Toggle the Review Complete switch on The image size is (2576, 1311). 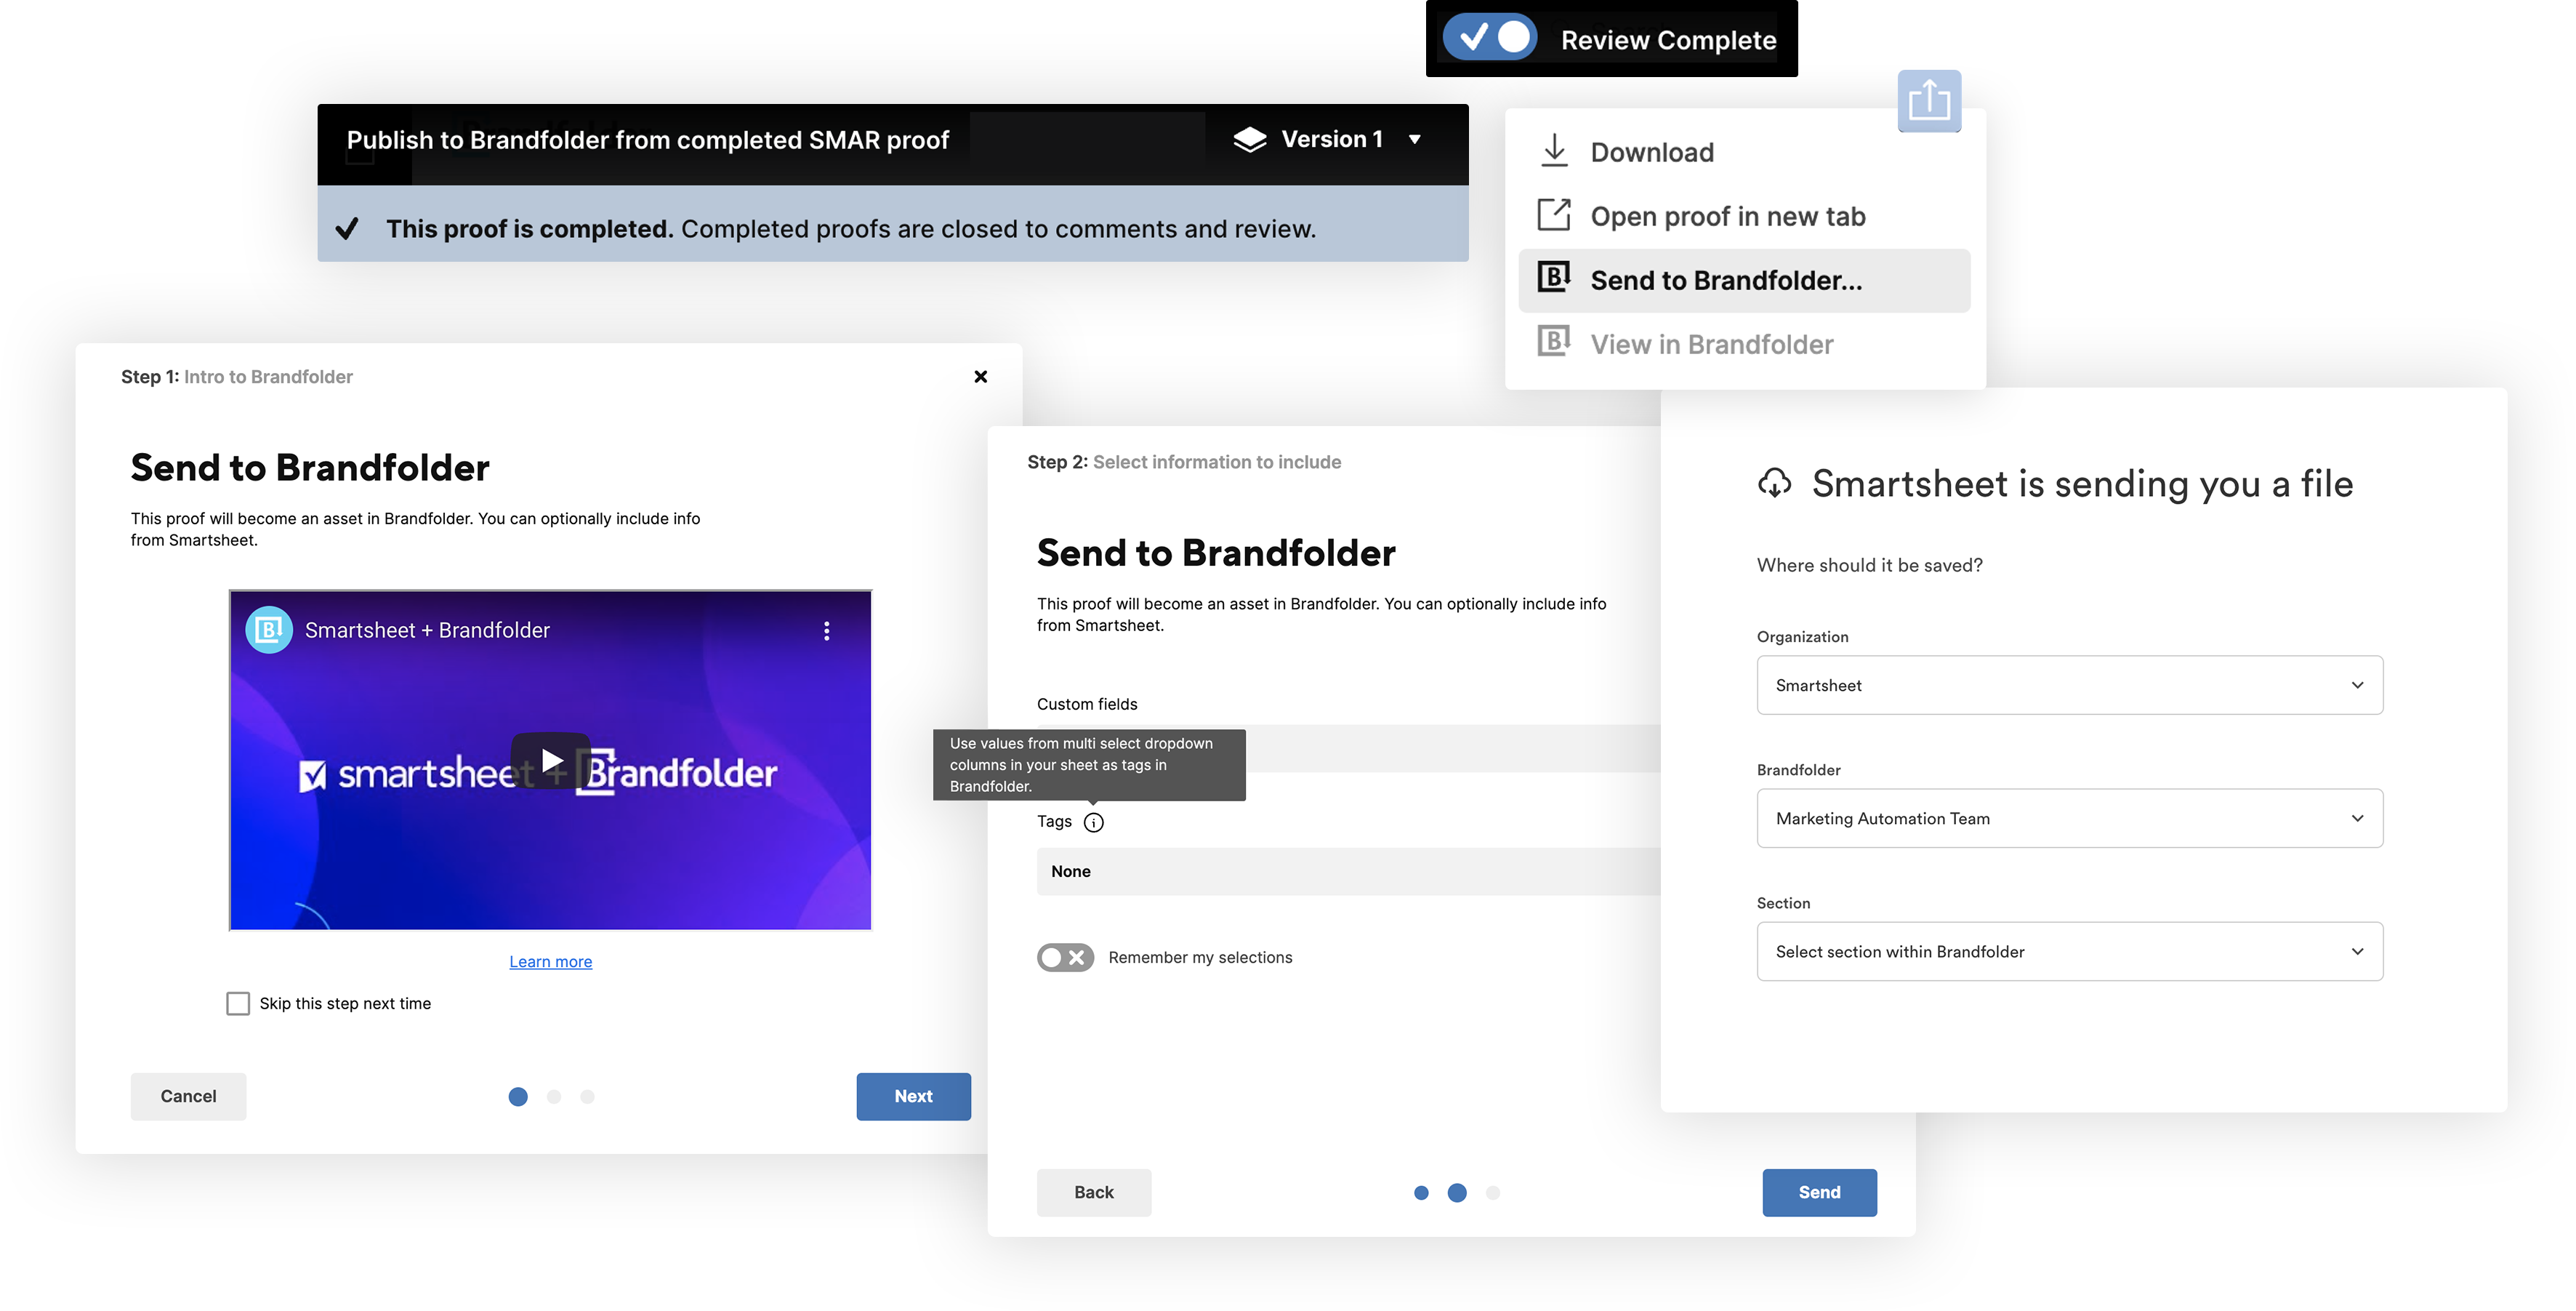coord(1492,37)
